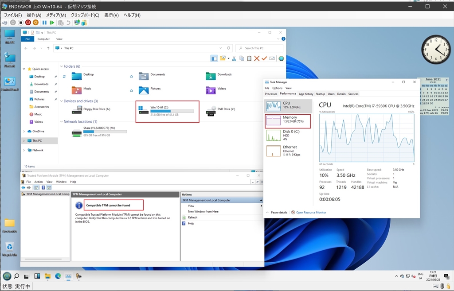454x291 pixels.
Task: Click the Properties checkmark icon in Explorer
Action: point(264,58)
